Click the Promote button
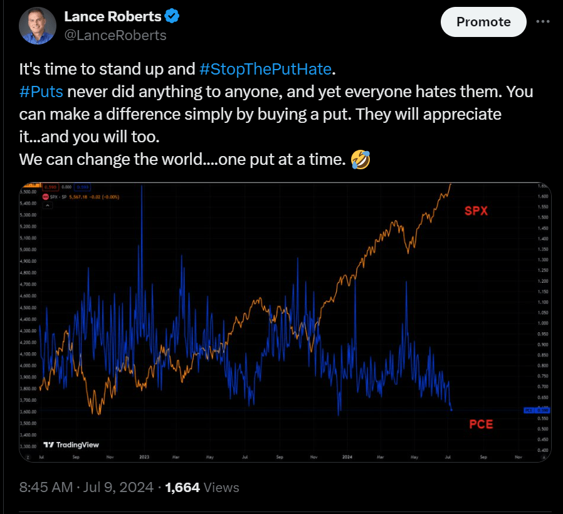 pos(483,21)
